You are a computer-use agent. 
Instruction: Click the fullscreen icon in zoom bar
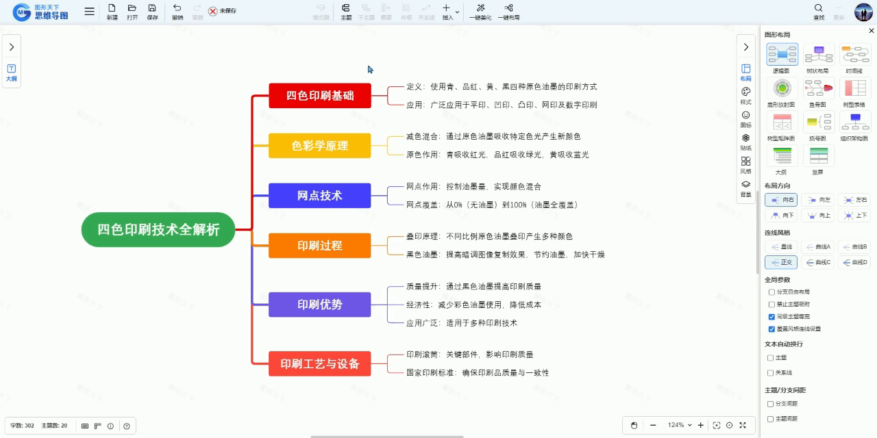point(743,425)
